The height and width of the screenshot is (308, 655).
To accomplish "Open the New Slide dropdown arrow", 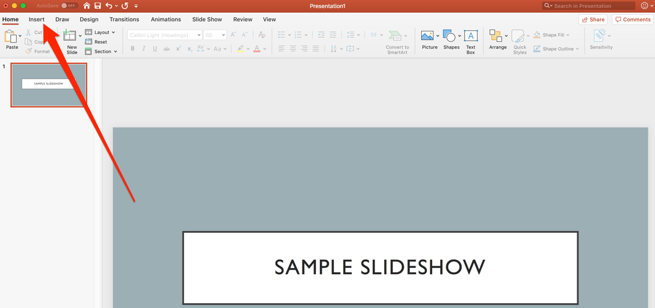I will pos(80,36).
